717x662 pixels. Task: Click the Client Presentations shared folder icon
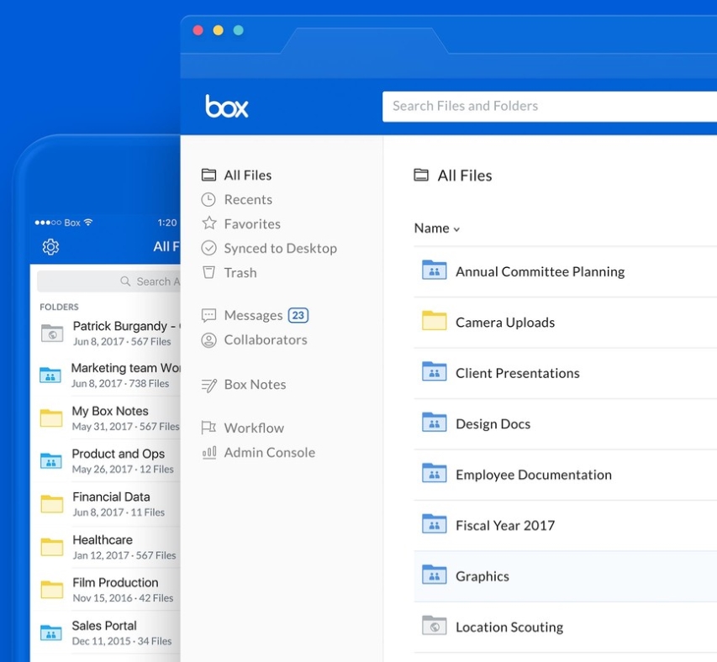coord(434,371)
